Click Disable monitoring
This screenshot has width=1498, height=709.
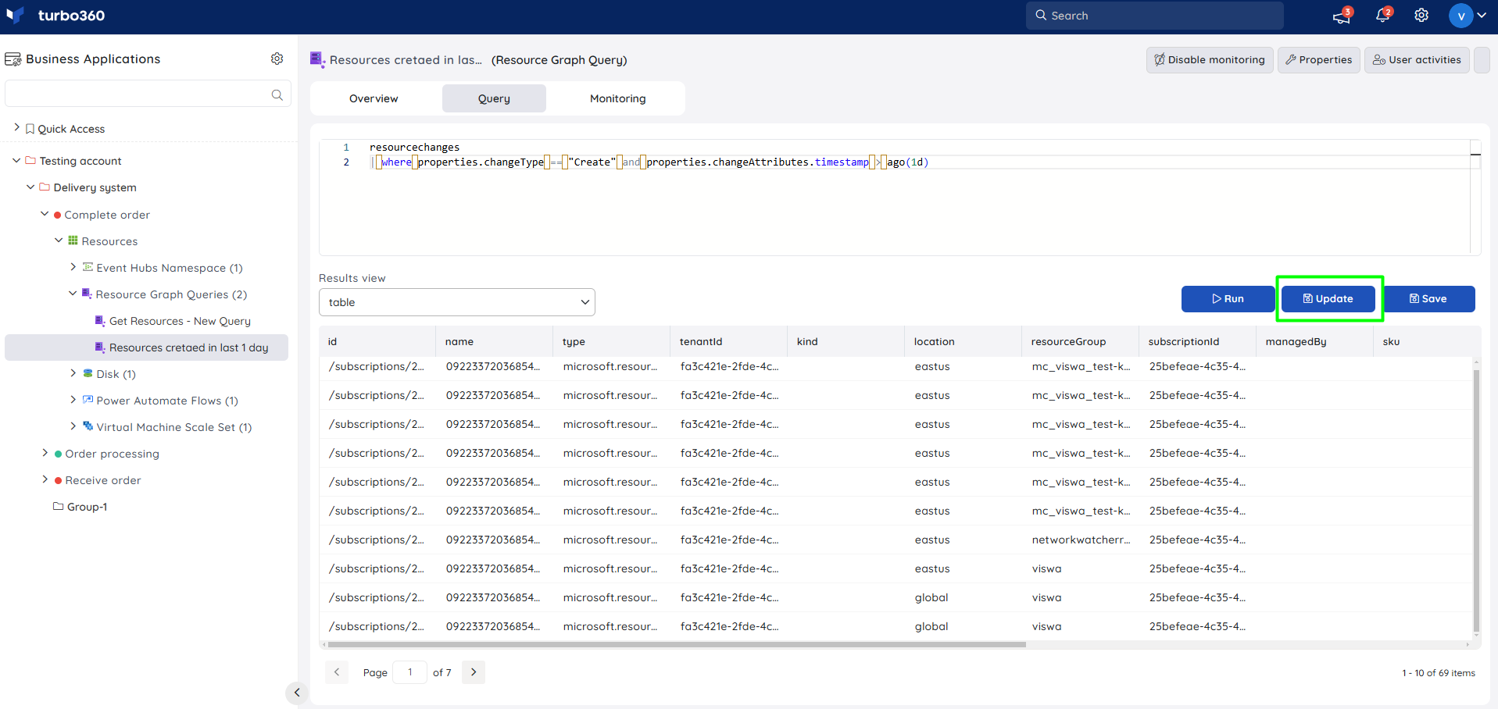[x=1210, y=60]
